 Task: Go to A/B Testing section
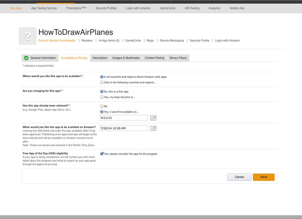click(x=192, y=8)
